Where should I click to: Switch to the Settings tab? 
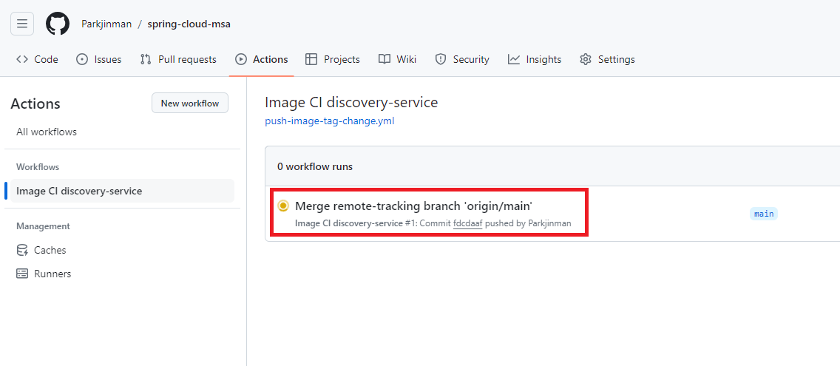coord(607,59)
